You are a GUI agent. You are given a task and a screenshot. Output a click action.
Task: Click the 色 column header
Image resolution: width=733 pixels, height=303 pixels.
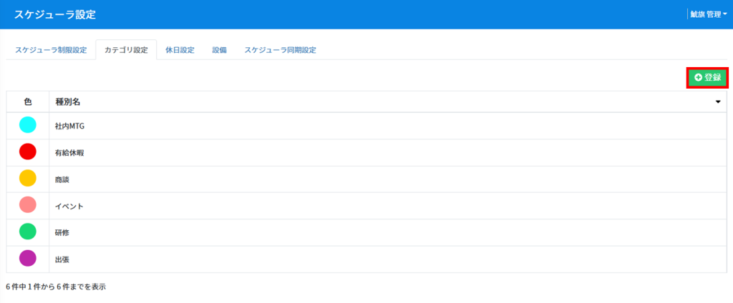[28, 101]
